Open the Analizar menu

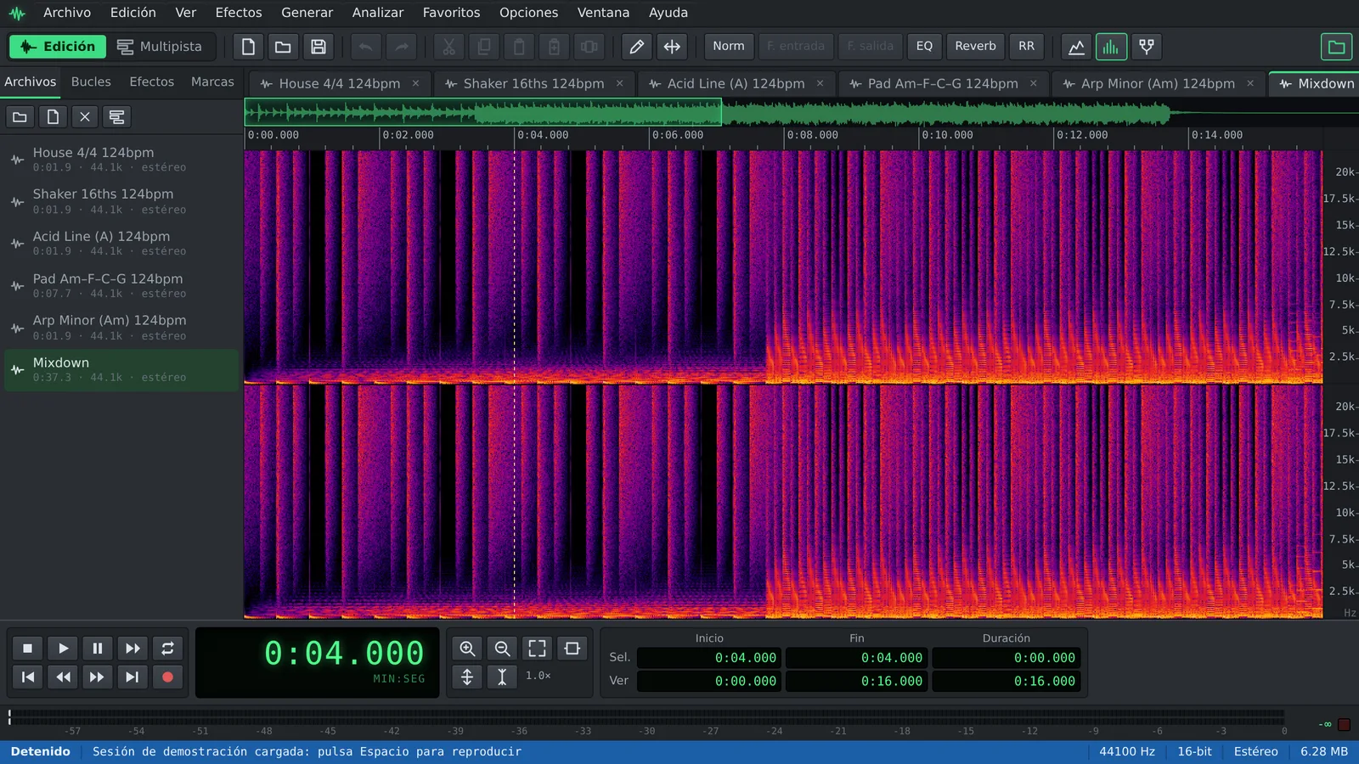pos(378,13)
